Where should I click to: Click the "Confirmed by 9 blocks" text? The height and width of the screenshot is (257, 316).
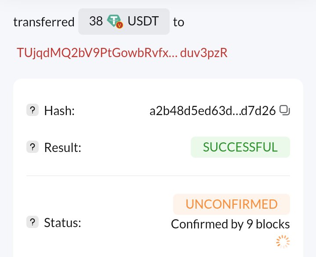pyautogui.click(x=230, y=224)
